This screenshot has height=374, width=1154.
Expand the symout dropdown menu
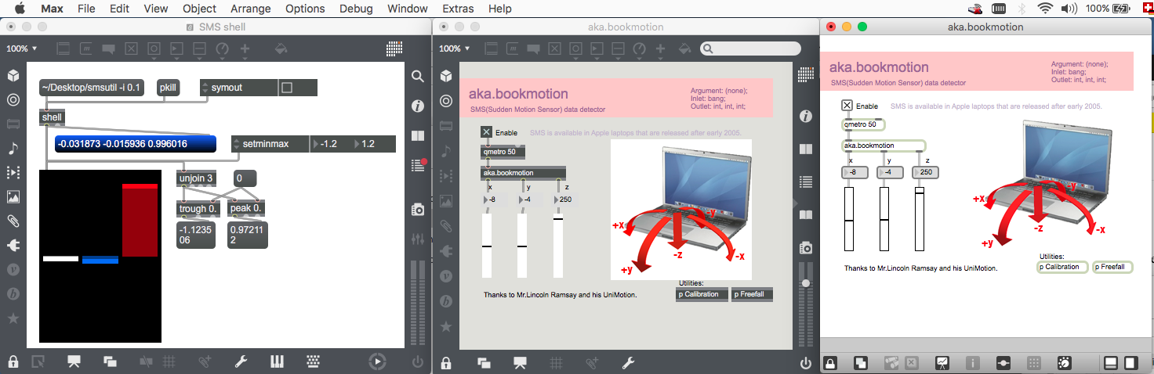point(206,88)
